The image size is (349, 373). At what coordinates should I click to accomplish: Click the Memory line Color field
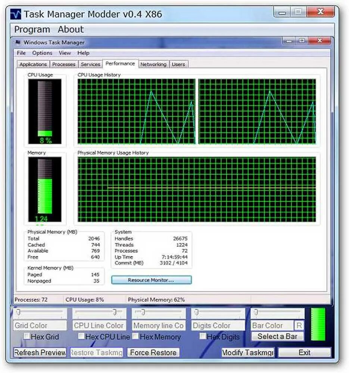coord(159,325)
